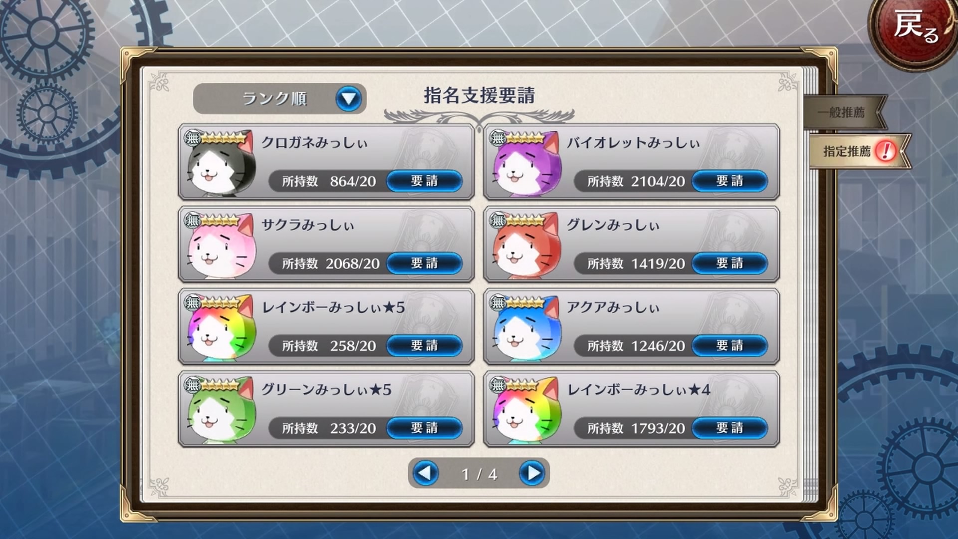The width and height of the screenshot is (958, 539).
Task: Click 要請 for クロガネみっしぃ
Action: click(425, 181)
